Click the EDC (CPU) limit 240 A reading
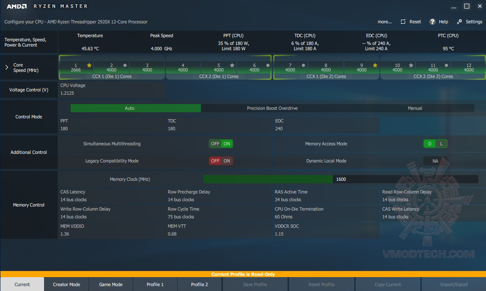Image resolution: width=486 pixels, height=291 pixels. [376, 46]
